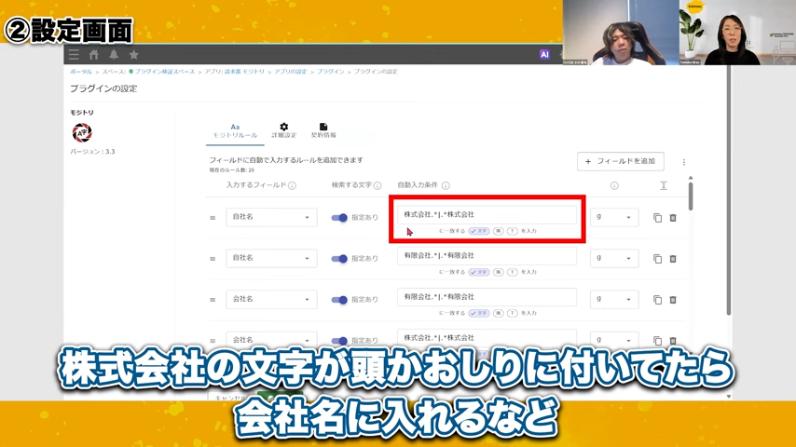This screenshot has height=447, width=796.
Task: Show info for 検索する文字 column
Action: coord(377,185)
